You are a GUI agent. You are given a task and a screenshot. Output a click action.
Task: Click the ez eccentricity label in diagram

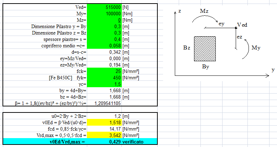coord(239,37)
